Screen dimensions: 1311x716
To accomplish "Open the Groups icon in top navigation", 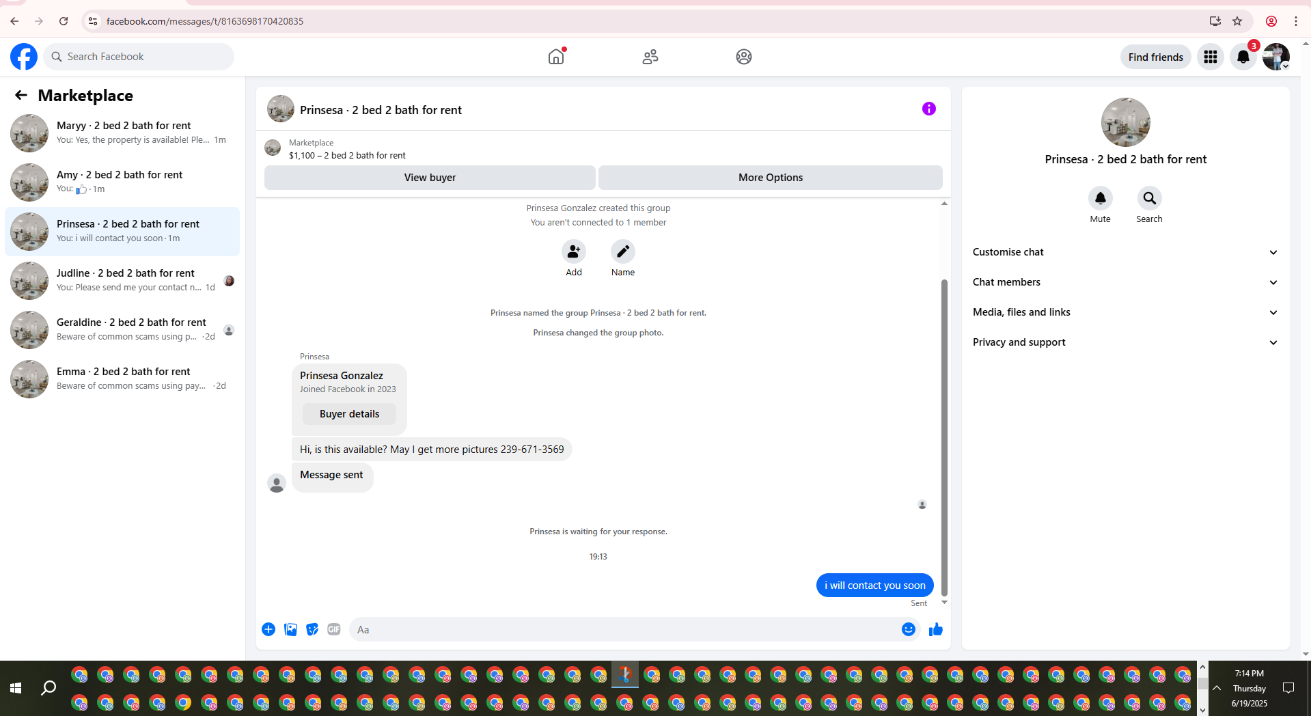I will (x=744, y=57).
